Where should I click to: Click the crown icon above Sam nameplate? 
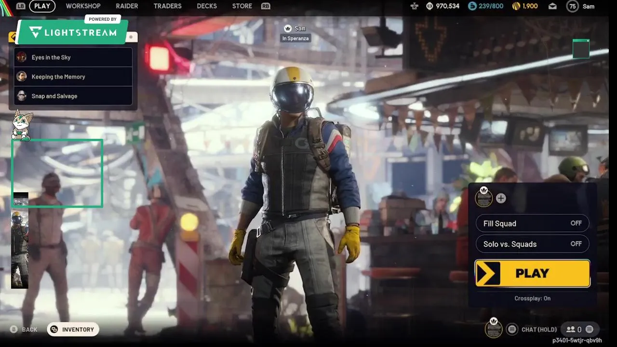coord(288,28)
